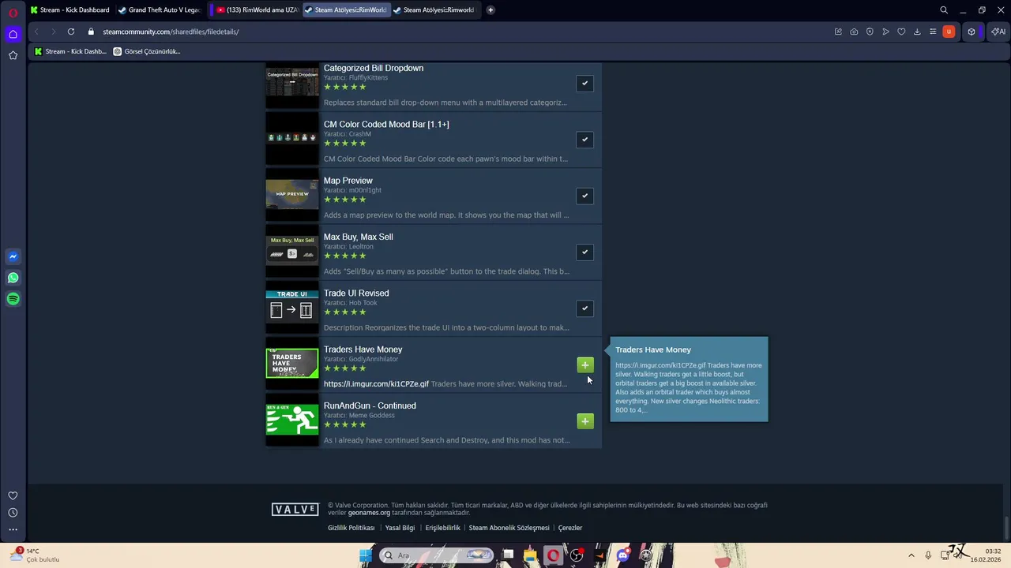
Task: Uncheck Max Buy, Max Sell subscription
Action: point(584,252)
